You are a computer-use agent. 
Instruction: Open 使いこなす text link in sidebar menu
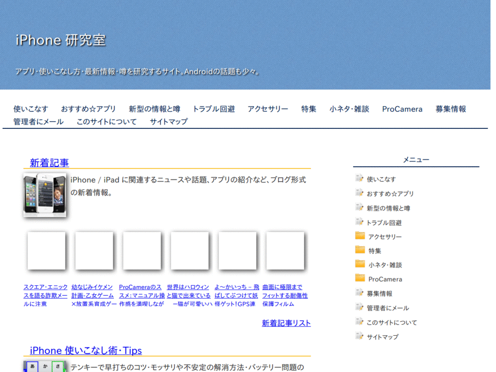point(381,179)
